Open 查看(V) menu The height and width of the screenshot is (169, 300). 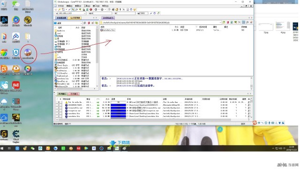78,6
